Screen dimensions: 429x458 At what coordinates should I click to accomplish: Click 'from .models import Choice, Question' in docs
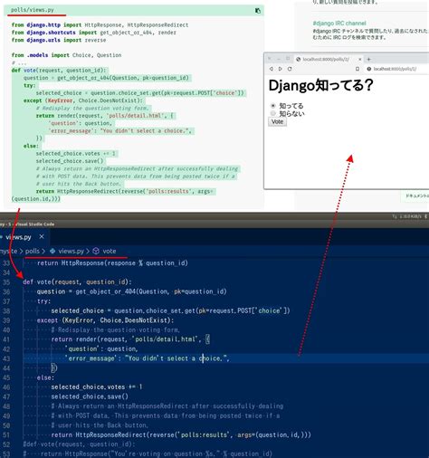pyautogui.click(x=66, y=55)
